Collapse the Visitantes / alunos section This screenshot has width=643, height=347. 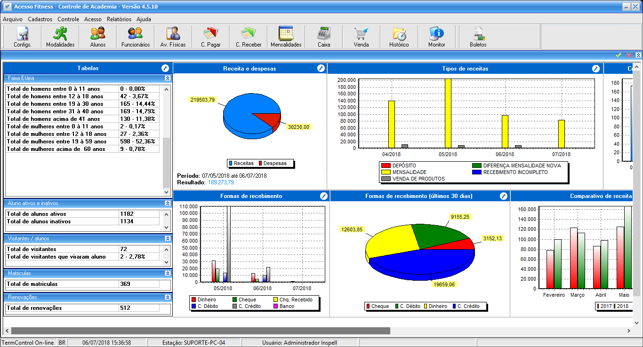tap(168, 238)
